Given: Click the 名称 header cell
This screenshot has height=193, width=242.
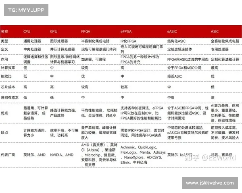Looking at the screenshot, I should 4,31.
